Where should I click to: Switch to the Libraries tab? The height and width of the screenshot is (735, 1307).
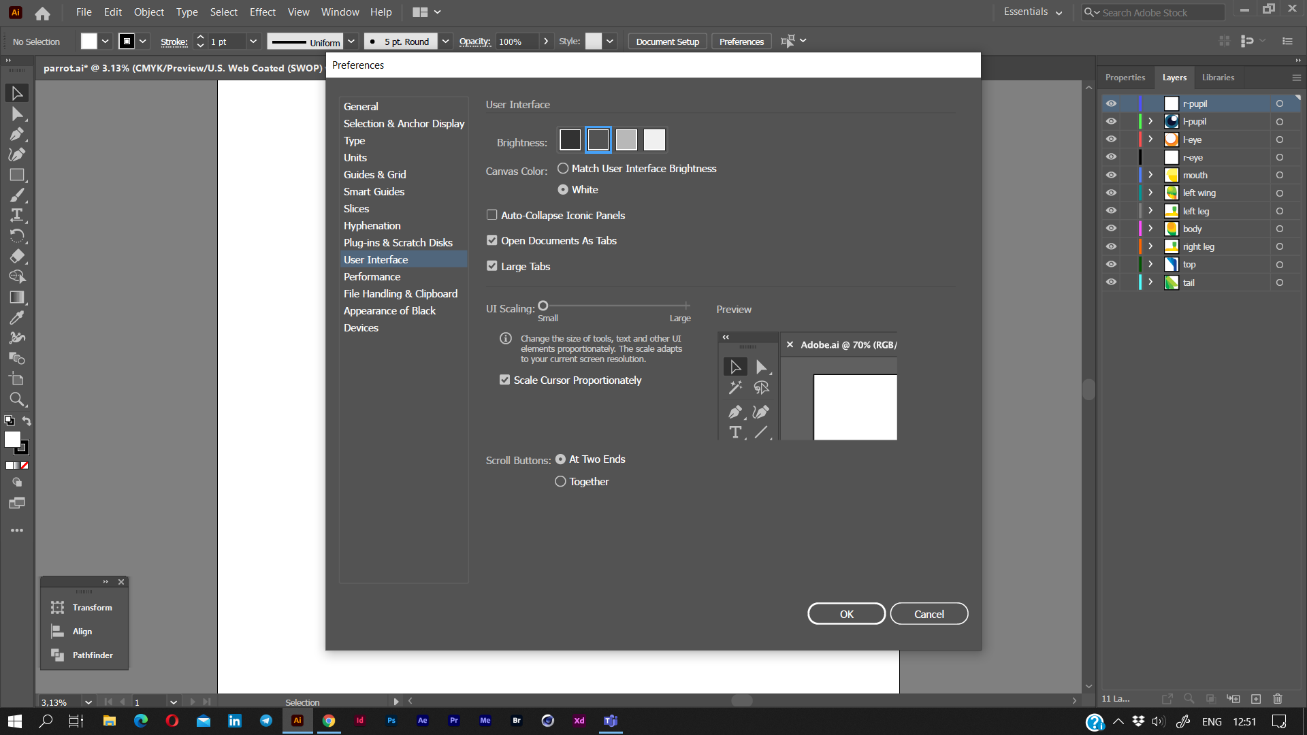tap(1218, 77)
